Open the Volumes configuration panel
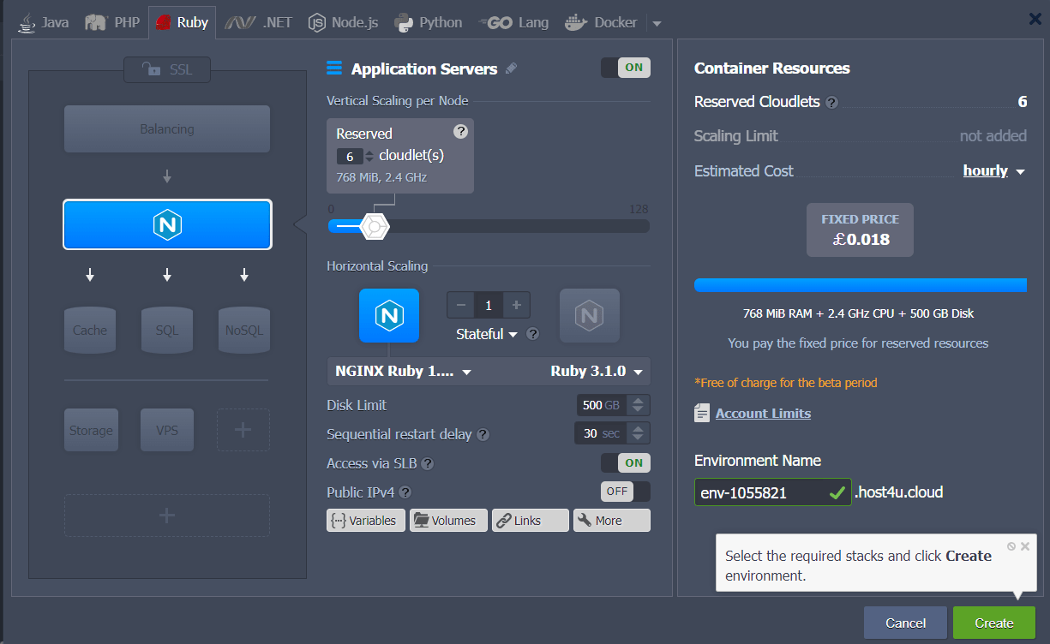Screen dimensions: 1050x644 tap(447, 520)
